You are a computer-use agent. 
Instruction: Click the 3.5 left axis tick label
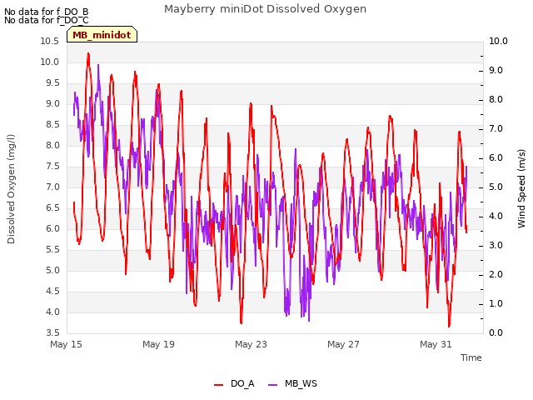[x=52, y=333]
